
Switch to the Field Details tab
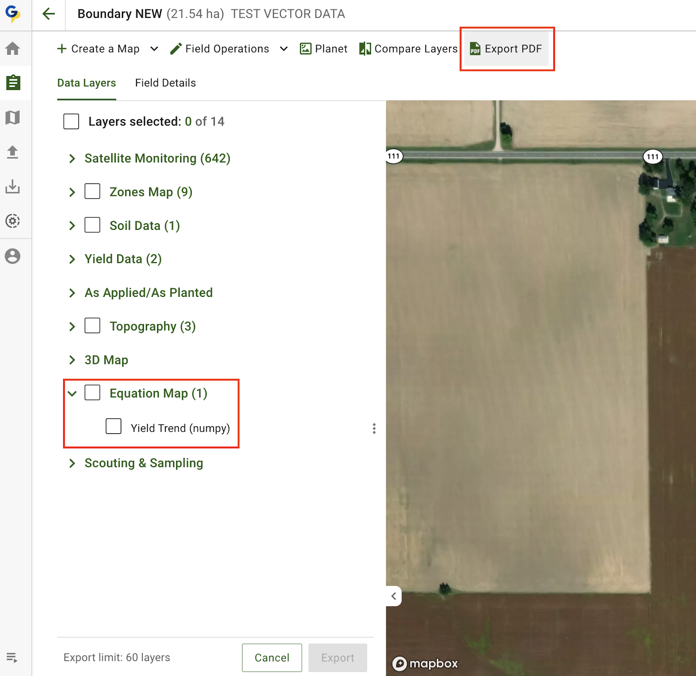(x=165, y=83)
